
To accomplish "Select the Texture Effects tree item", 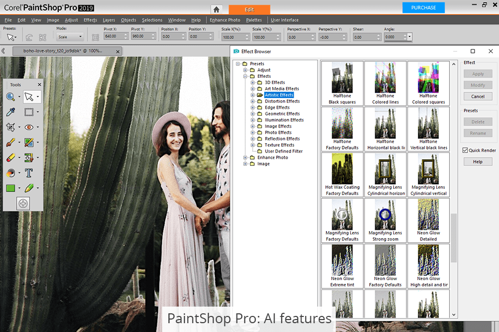I will coord(280,145).
